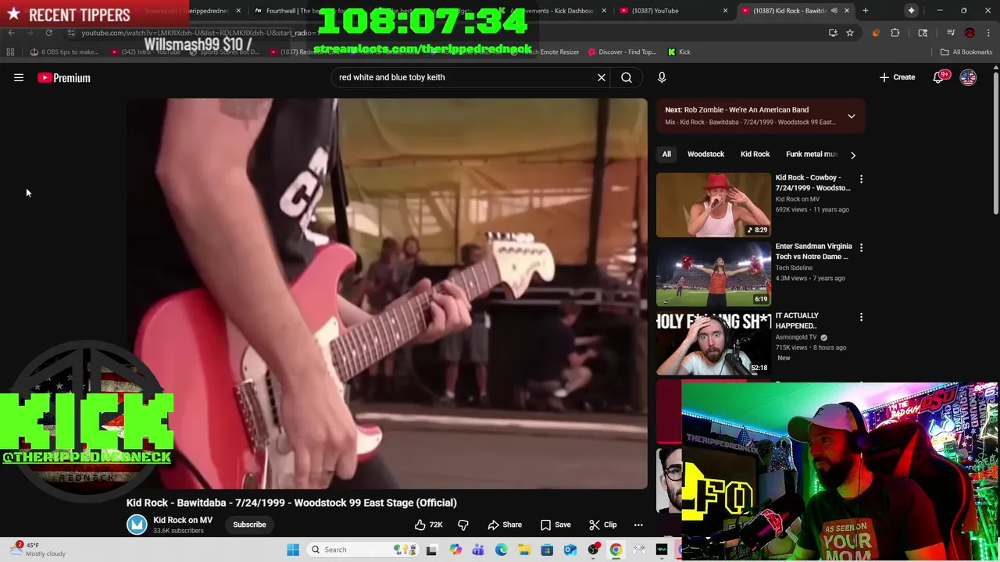Open Windows Start menu
The width and height of the screenshot is (1000, 562).
coord(293,550)
